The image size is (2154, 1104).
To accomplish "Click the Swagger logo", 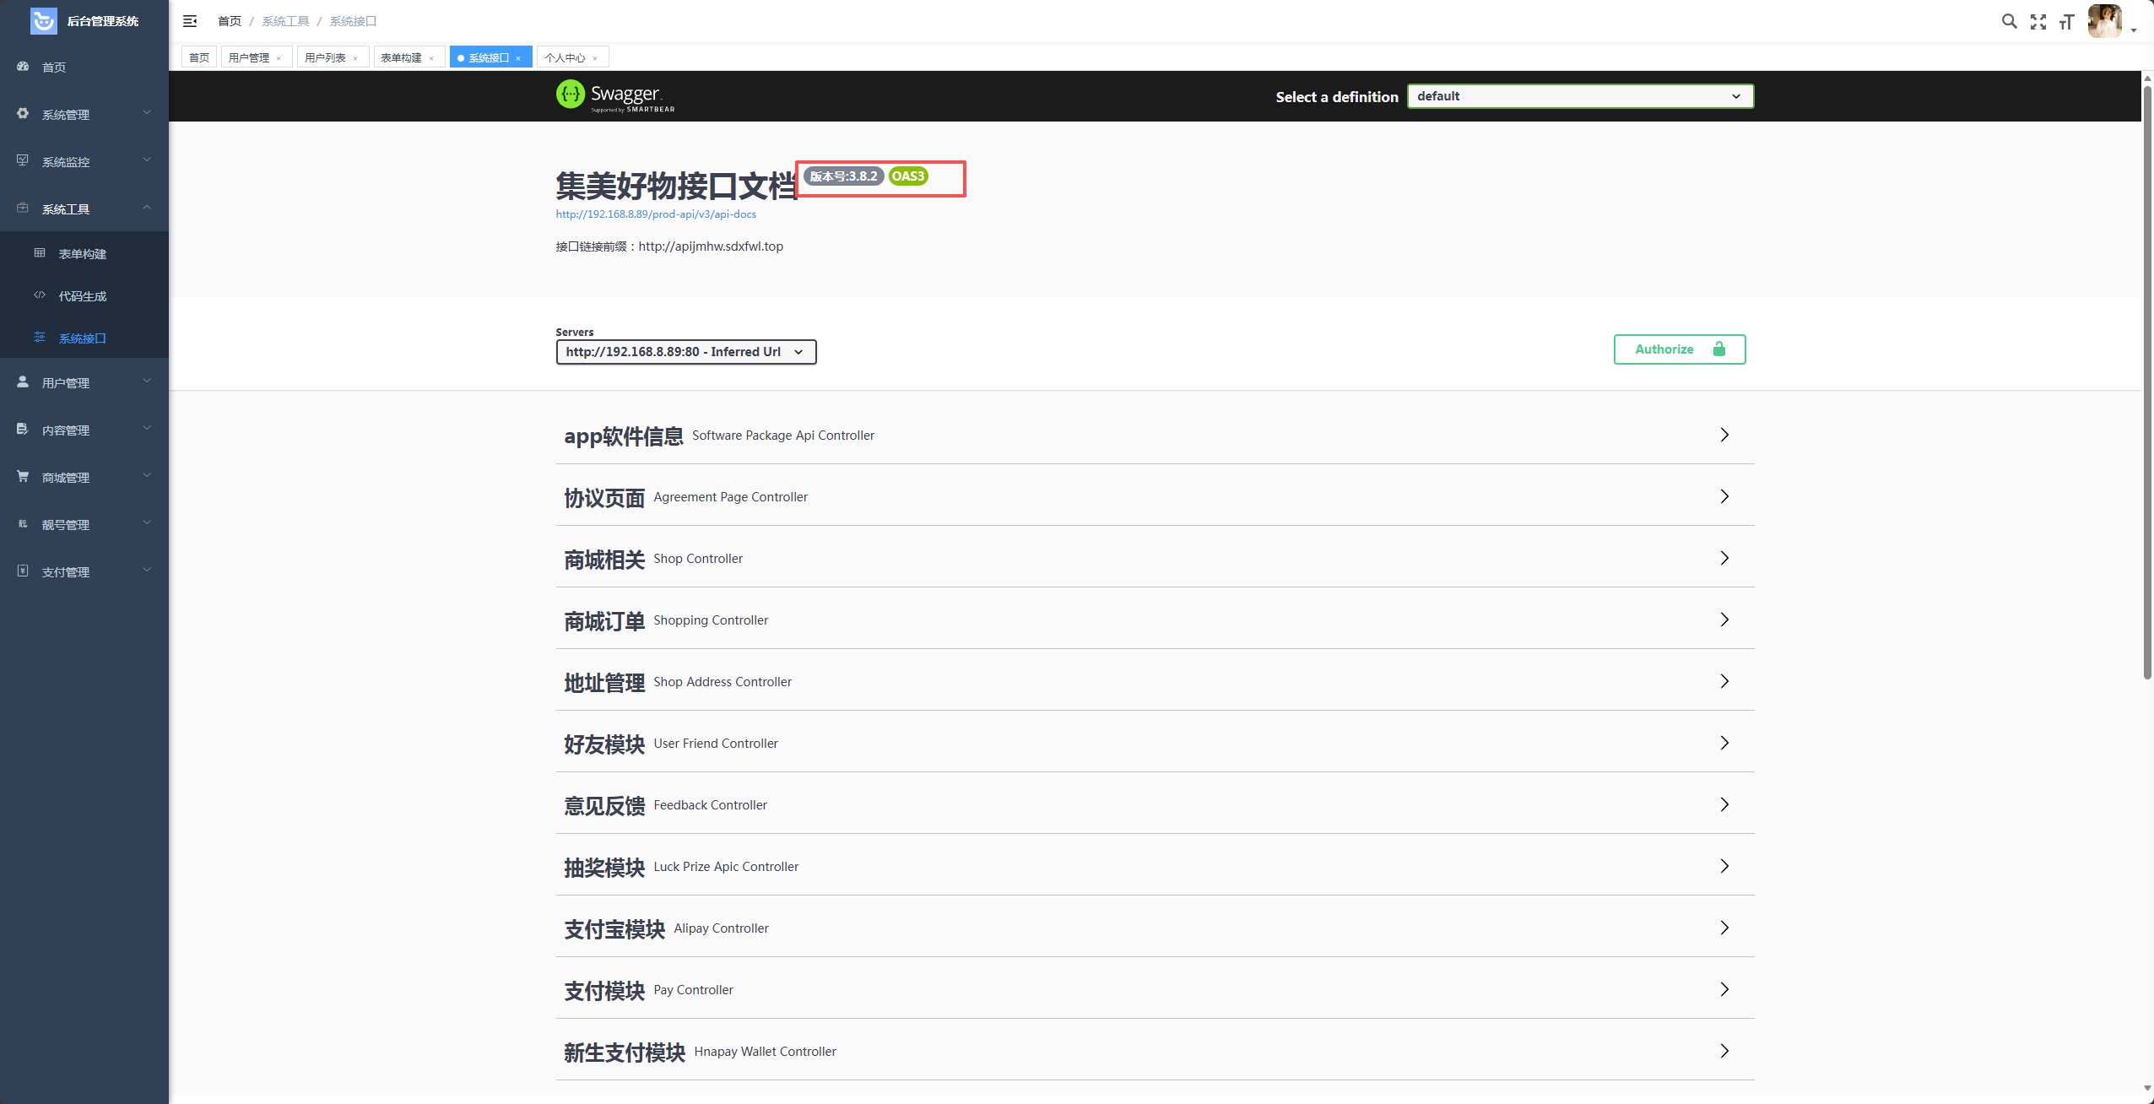I will [x=614, y=95].
